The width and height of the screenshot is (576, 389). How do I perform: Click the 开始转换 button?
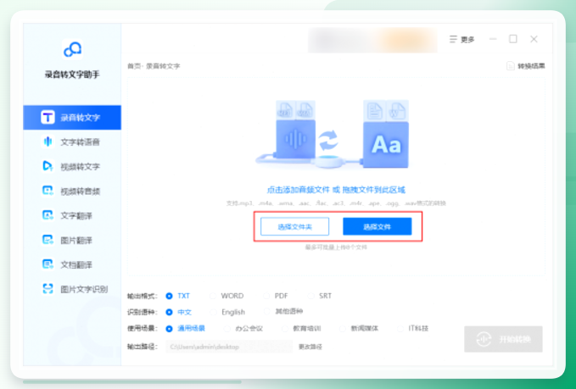[x=503, y=339]
